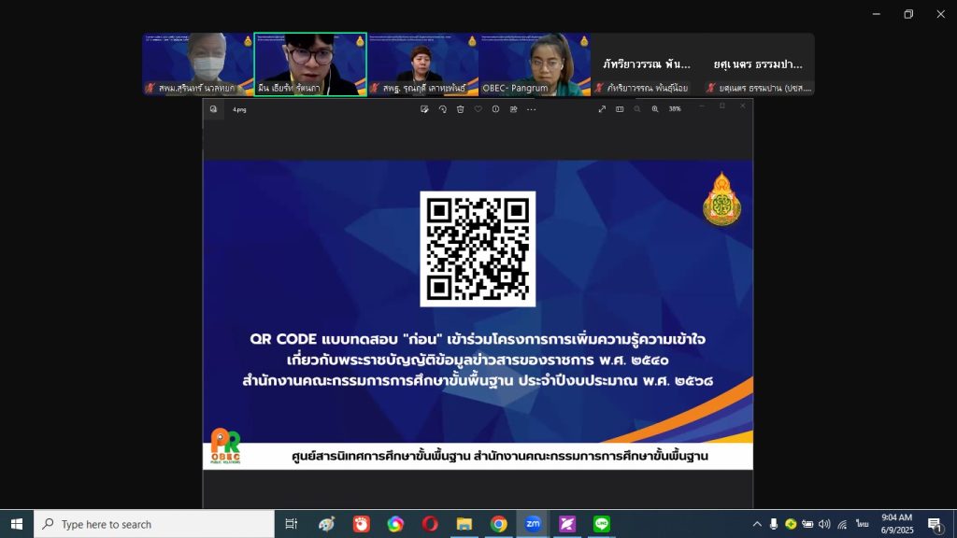Open the Action Center notifications icon
The height and width of the screenshot is (538, 957).
[935, 524]
